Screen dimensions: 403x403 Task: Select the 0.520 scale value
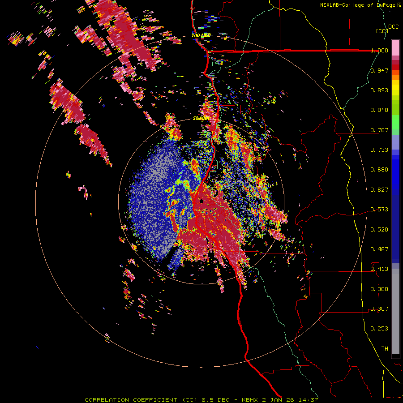tap(379, 230)
